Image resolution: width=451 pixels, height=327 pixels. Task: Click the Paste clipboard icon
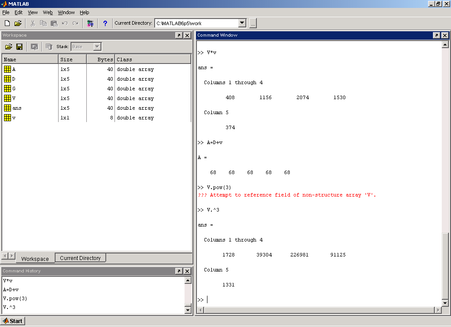pos(54,23)
